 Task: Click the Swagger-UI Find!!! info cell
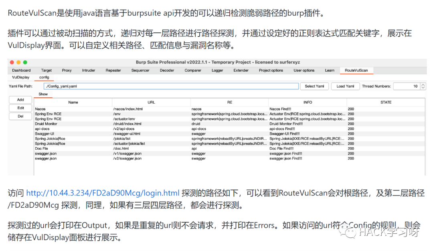click(x=308, y=134)
